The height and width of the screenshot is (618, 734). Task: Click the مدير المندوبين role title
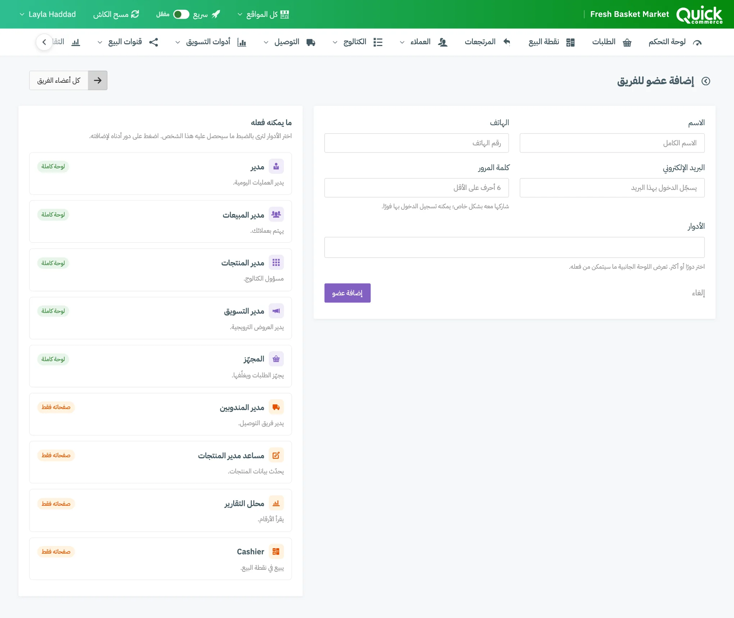point(242,408)
